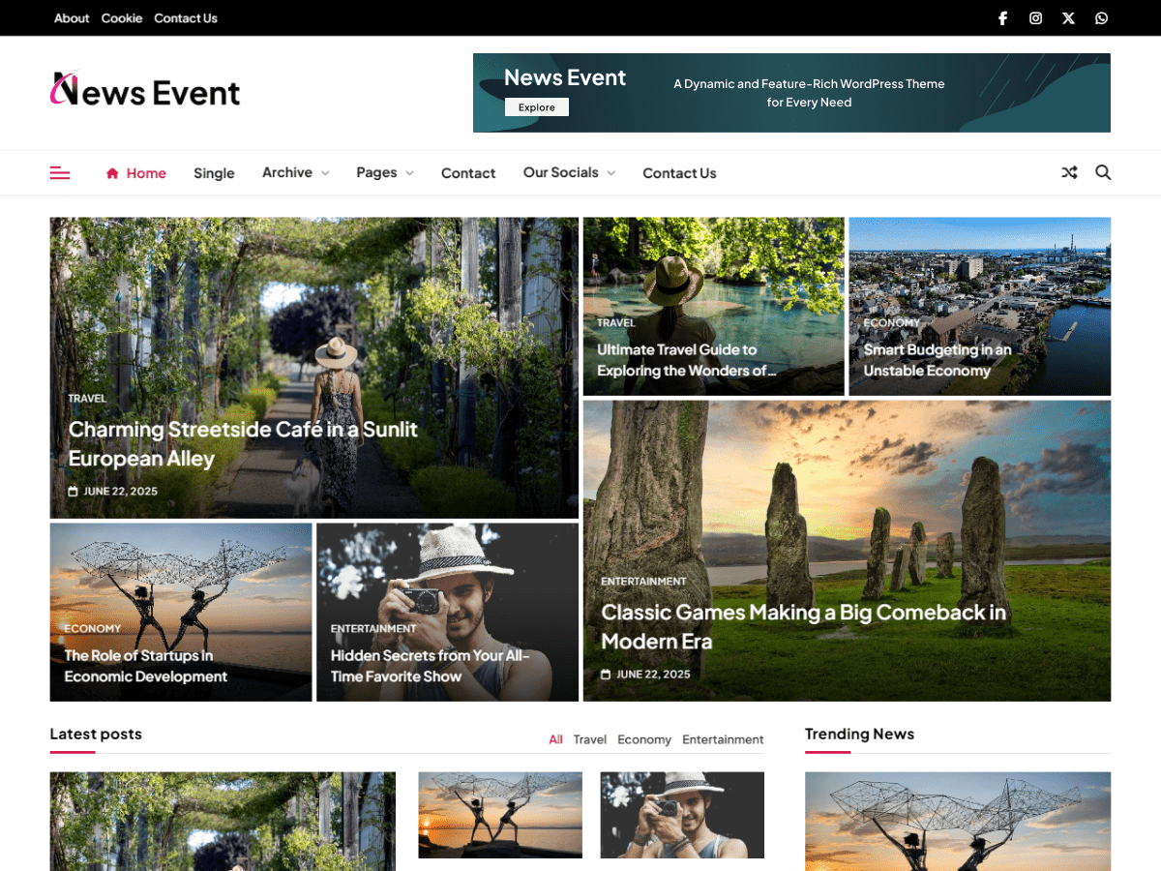Switch to Entertainment filter tab

click(723, 739)
